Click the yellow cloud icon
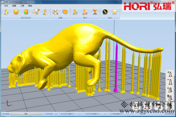Image resolution: width=176 pixels, height=117 pixels. pos(115,12)
